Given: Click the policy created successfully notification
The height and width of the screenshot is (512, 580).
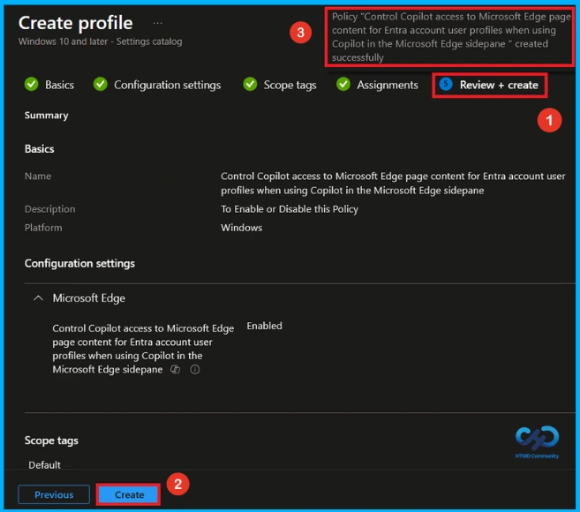Looking at the screenshot, I should tap(450, 37).
